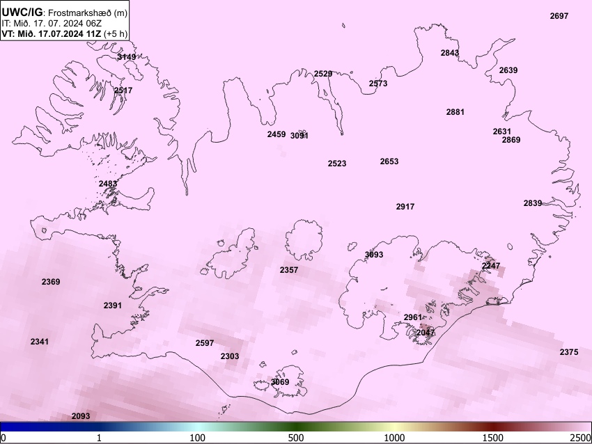592x444 pixels.
Task: Click the value 2369
Action: [51, 282]
